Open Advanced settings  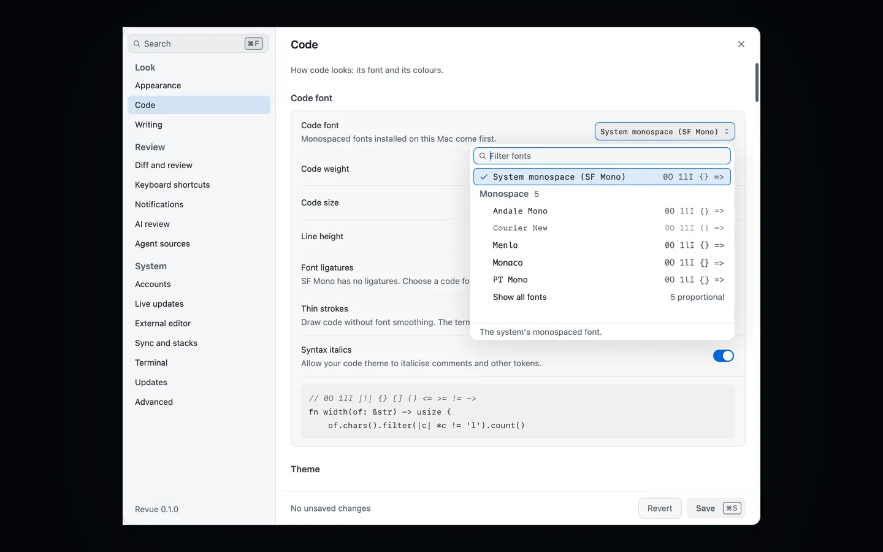tap(199, 402)
